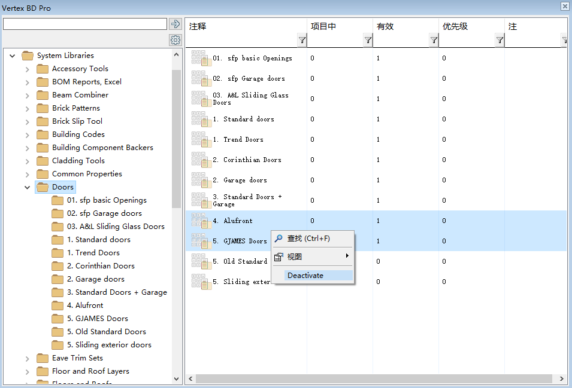Click filter icon in 有效 column
Screen dimensions: 572x388
point(434,40)
